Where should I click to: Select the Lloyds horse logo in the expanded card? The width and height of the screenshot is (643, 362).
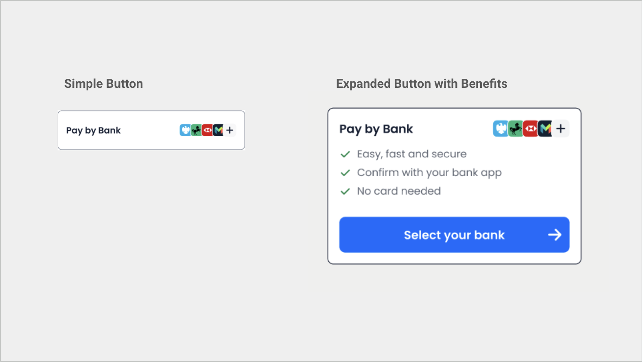point(516,129)
